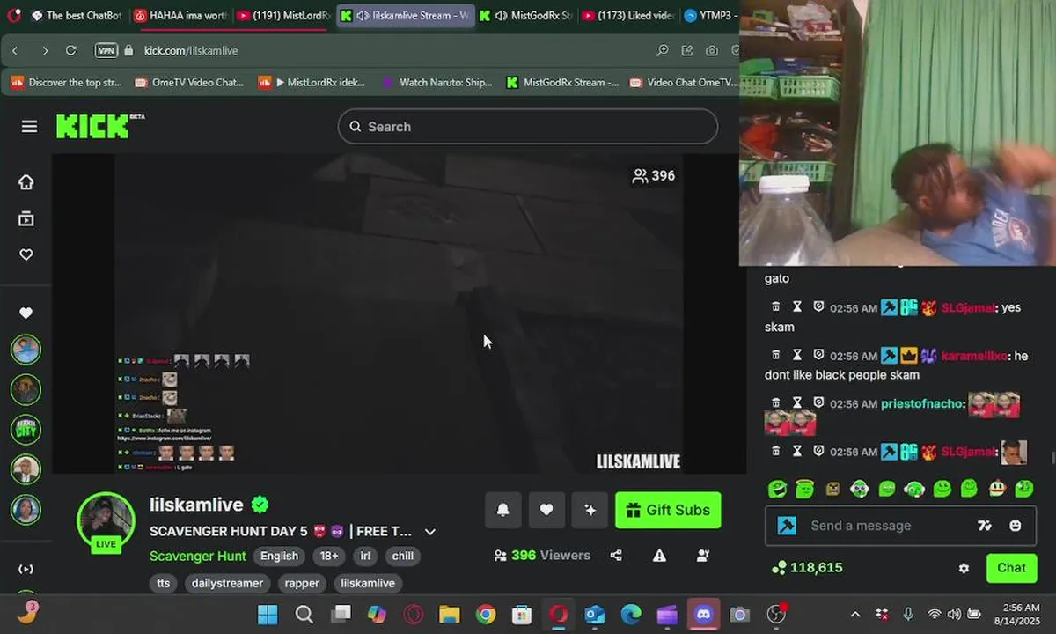
Task: Select the lilskamlive tag
Action: point(368,583)
